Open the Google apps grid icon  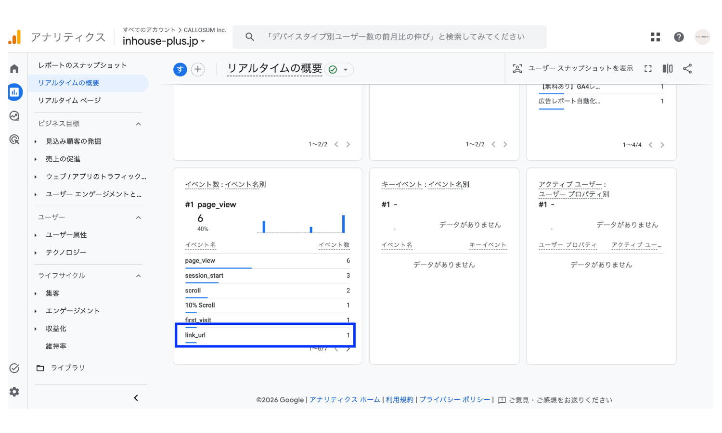pos(655,37)
